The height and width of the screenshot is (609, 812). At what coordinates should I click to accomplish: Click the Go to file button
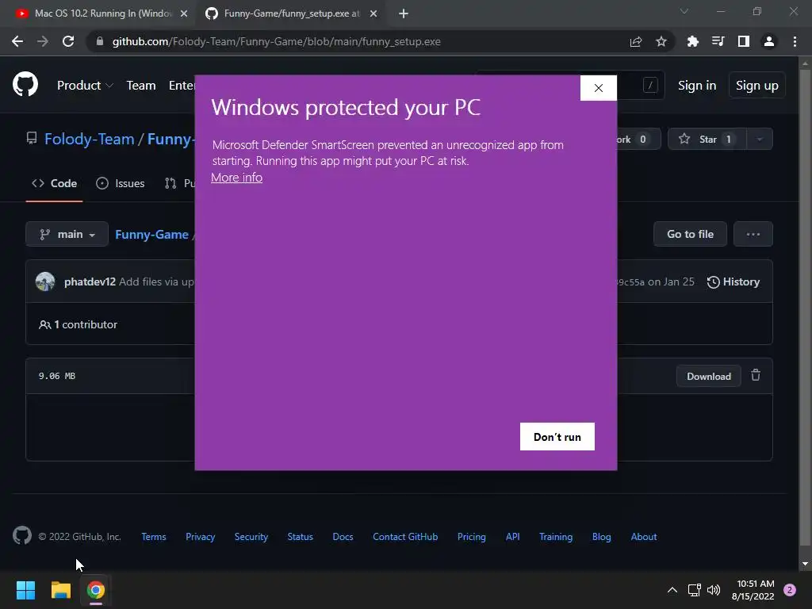pos(691,234)
